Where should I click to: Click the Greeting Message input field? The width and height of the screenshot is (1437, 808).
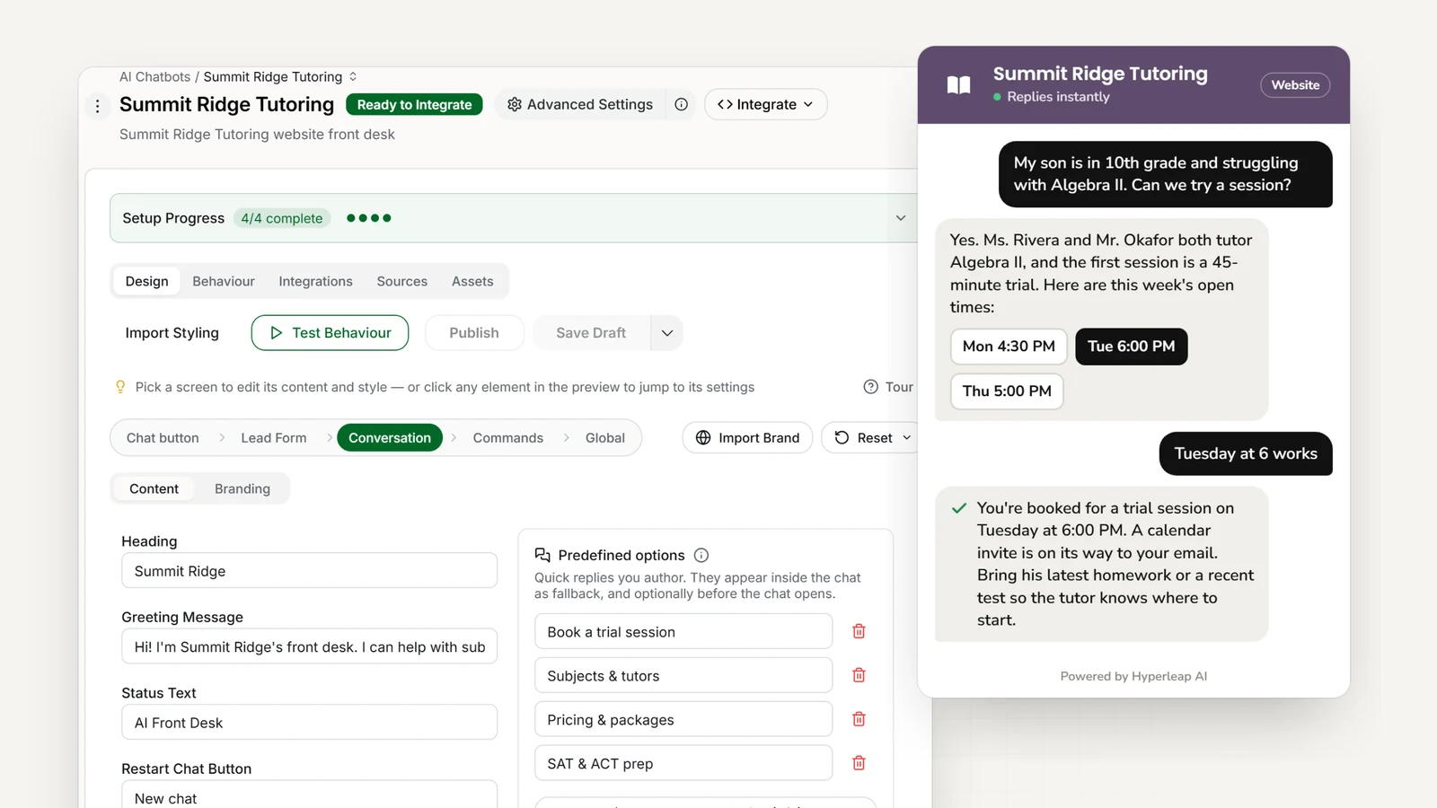(309, 646)
